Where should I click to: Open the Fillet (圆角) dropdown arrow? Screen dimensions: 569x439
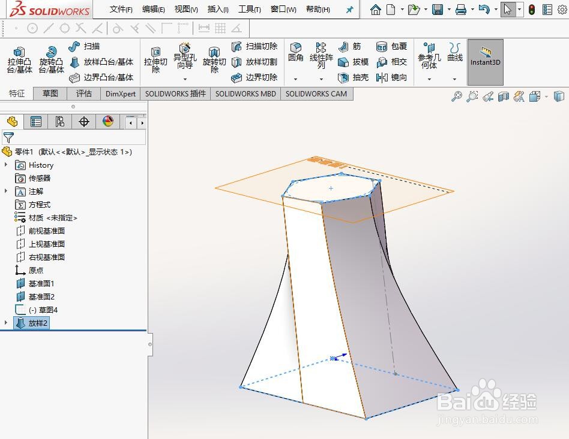click(296, 79)
